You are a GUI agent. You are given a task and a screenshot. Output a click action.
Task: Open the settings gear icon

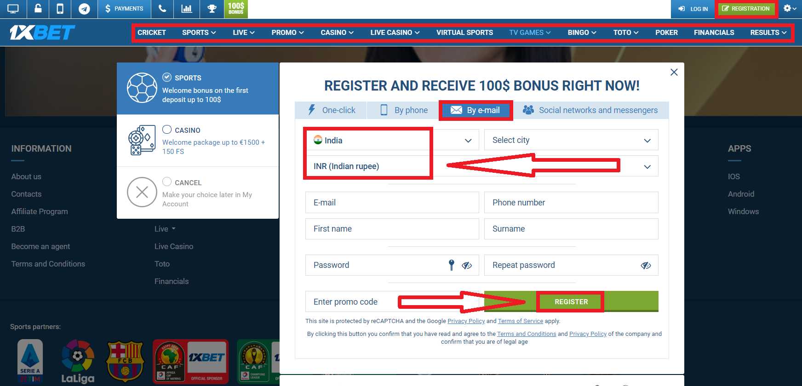click(x=790, y=9)
